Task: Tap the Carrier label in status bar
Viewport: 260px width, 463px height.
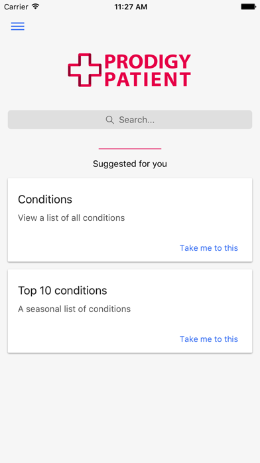Action: pyautogui.click(x=17, y=7)
